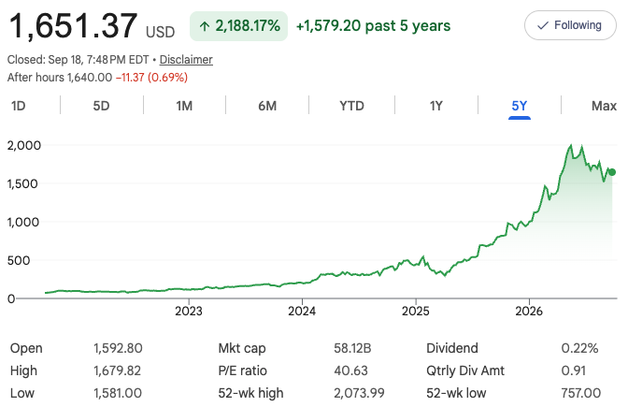Click the checkmark icon in Following button
628x407 pixels.
[x=542, y=25]
